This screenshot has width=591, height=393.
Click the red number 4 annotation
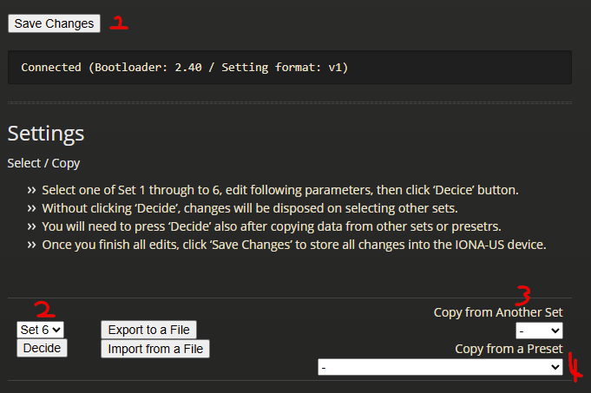pos(575,367)
